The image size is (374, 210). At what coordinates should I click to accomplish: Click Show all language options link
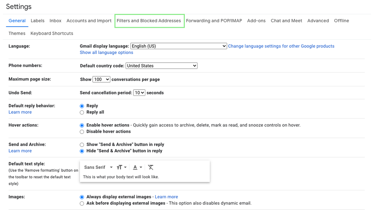106,52
